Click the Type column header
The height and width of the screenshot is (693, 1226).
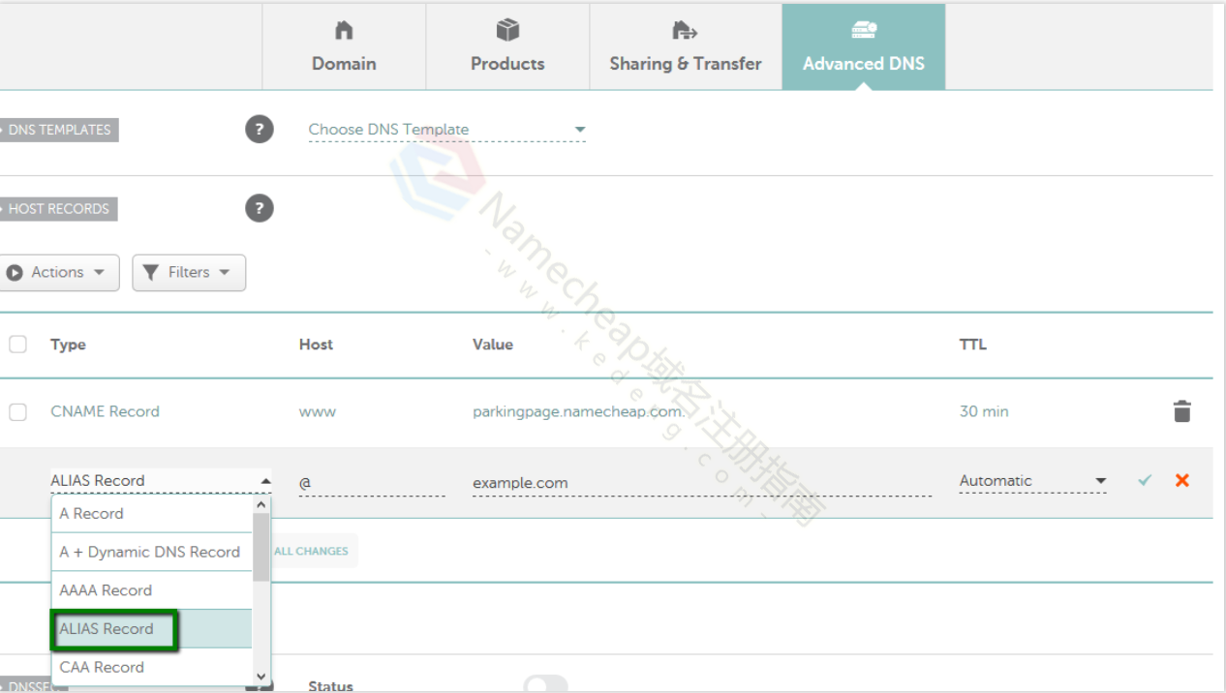68,345
